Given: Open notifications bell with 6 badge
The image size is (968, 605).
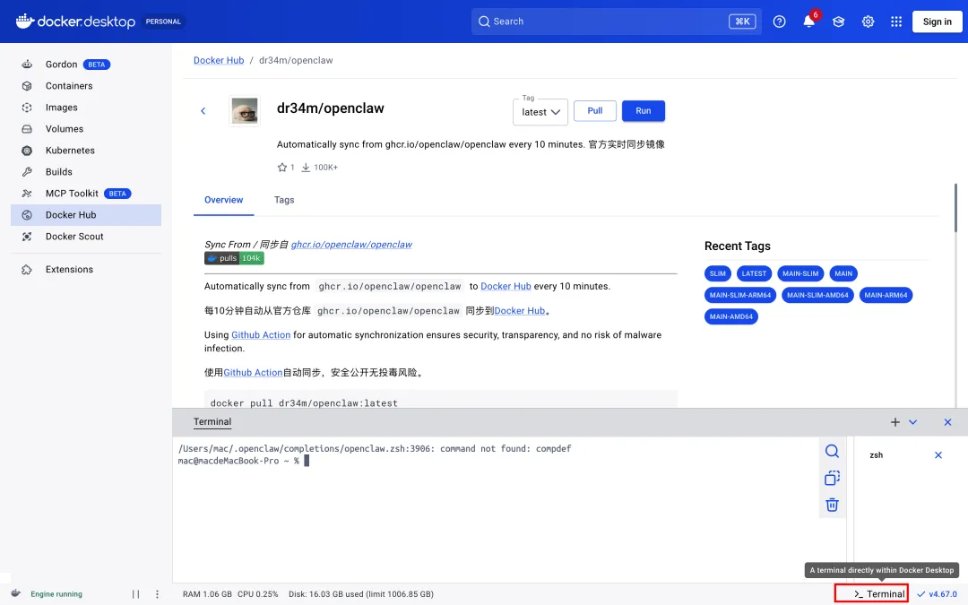Looking at the screenshot, I should 809,21.
